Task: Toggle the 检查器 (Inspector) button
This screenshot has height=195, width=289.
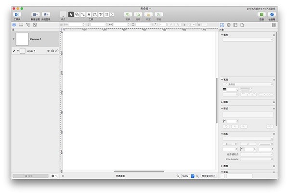Action: click(272, 15)
